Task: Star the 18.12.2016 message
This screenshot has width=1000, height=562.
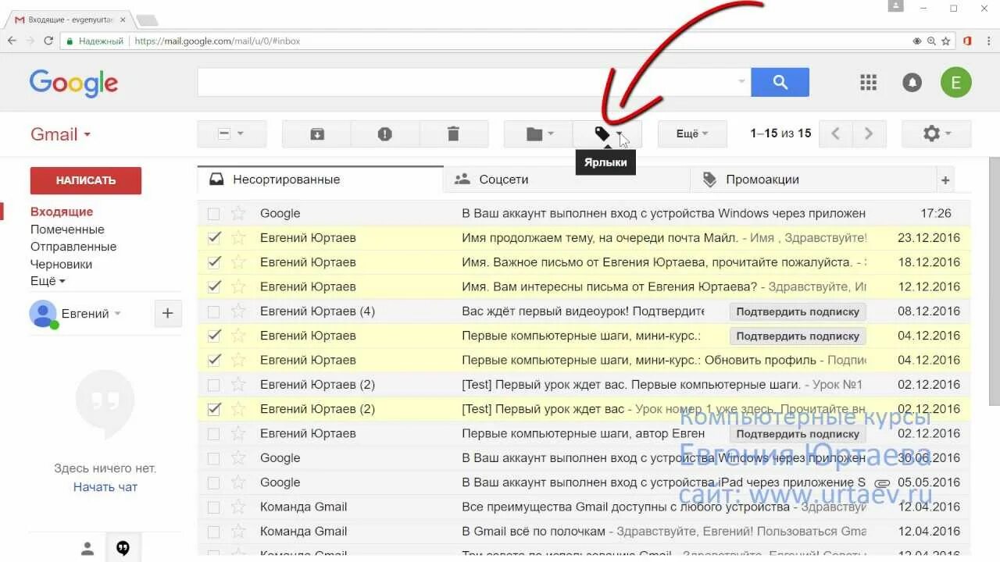Action: click(238, 262)
